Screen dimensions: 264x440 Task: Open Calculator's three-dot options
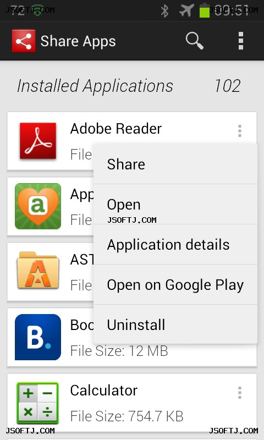point(240,393)
